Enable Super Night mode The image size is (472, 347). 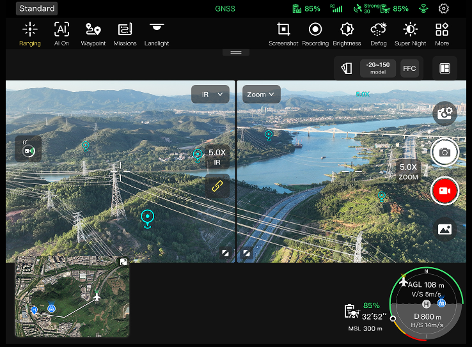point(411,34)
